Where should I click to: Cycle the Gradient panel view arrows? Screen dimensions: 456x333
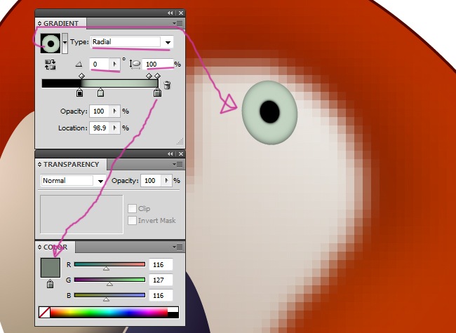(39, 23)
